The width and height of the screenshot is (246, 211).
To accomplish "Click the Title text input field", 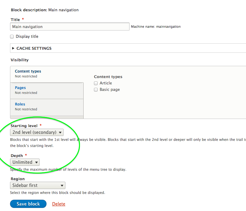I will [x=70, y=27].
